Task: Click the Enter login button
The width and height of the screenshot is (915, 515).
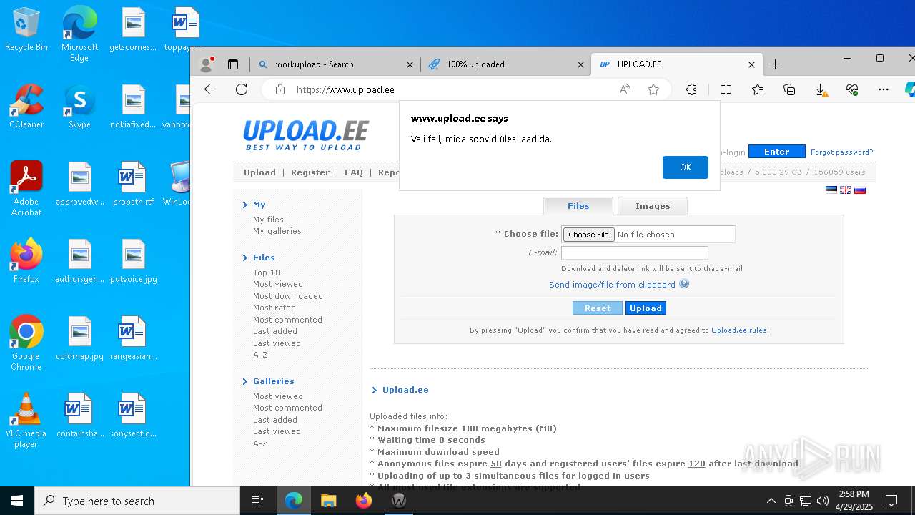Action: click(x=776, y=152)
